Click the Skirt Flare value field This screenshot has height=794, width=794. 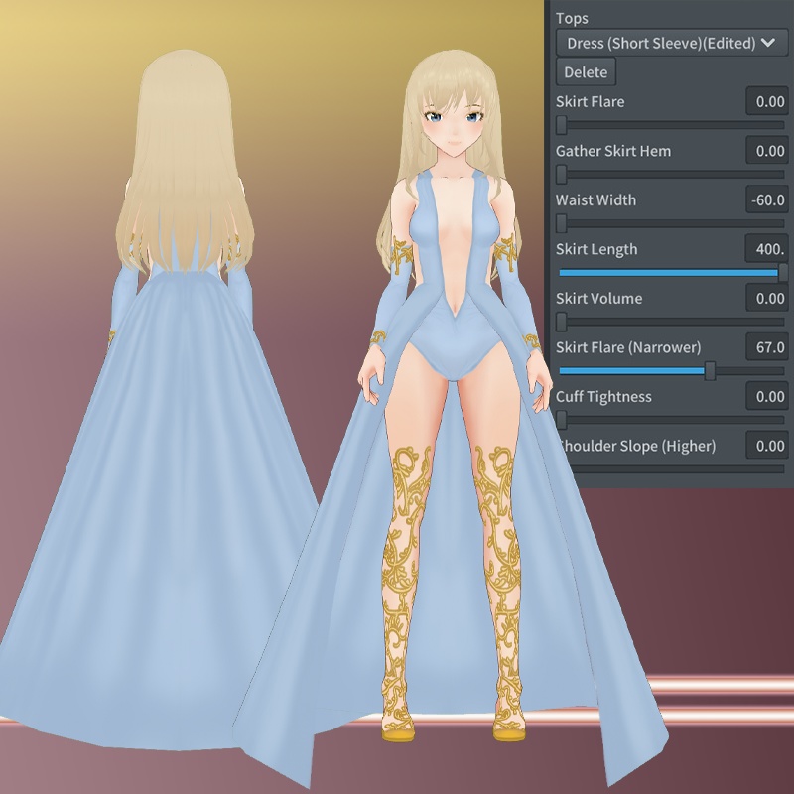click(767, 101)
